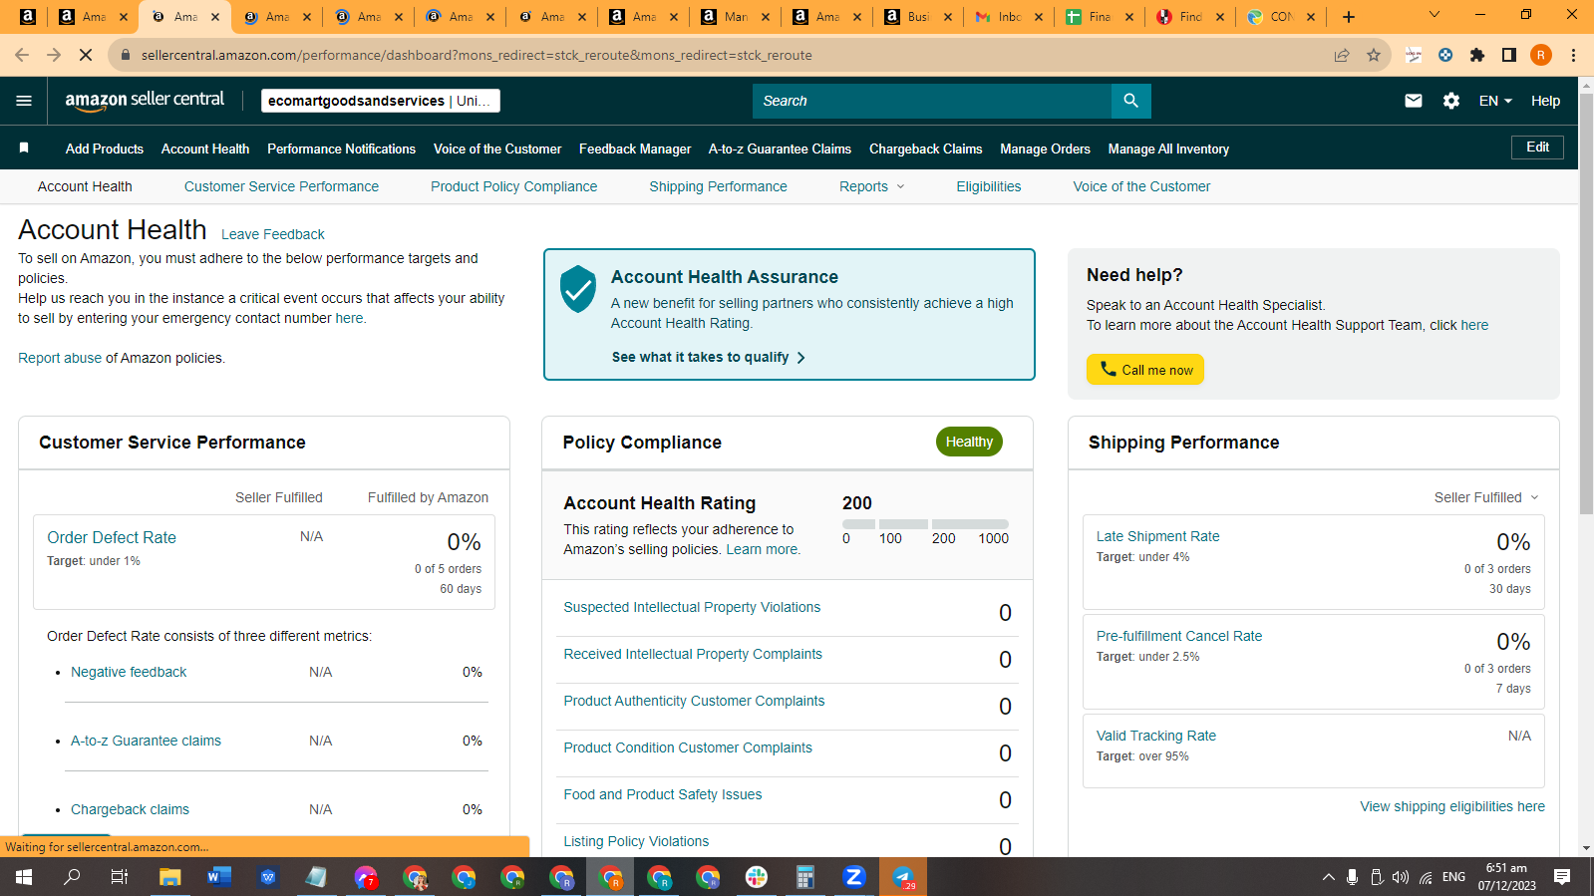Open Performance Notifications in the navigation bar

tap(341, 149)
